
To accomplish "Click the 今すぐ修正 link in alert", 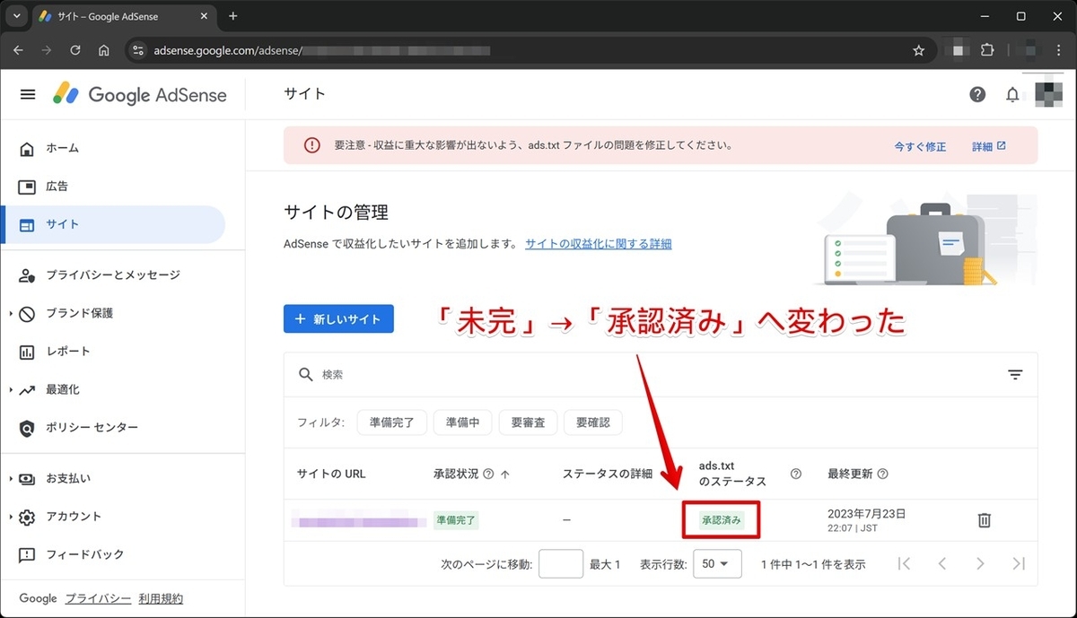I will coord(920,146).
